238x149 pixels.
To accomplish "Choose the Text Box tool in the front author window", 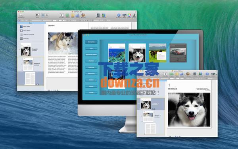I will (166, 74).
